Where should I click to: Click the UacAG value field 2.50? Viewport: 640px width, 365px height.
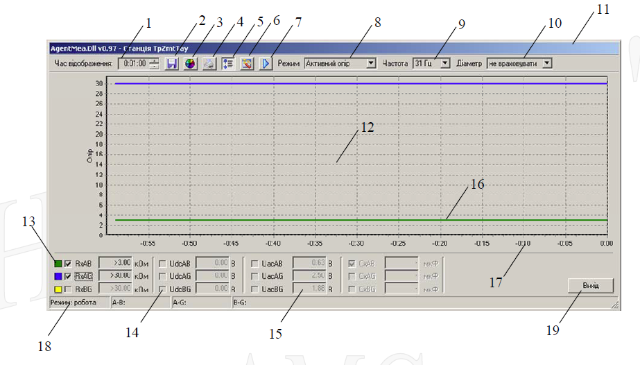click(x=309, y=275)
